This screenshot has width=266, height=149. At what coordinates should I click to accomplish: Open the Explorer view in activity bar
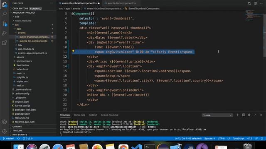pyautogui.click(x=5, y=5)
